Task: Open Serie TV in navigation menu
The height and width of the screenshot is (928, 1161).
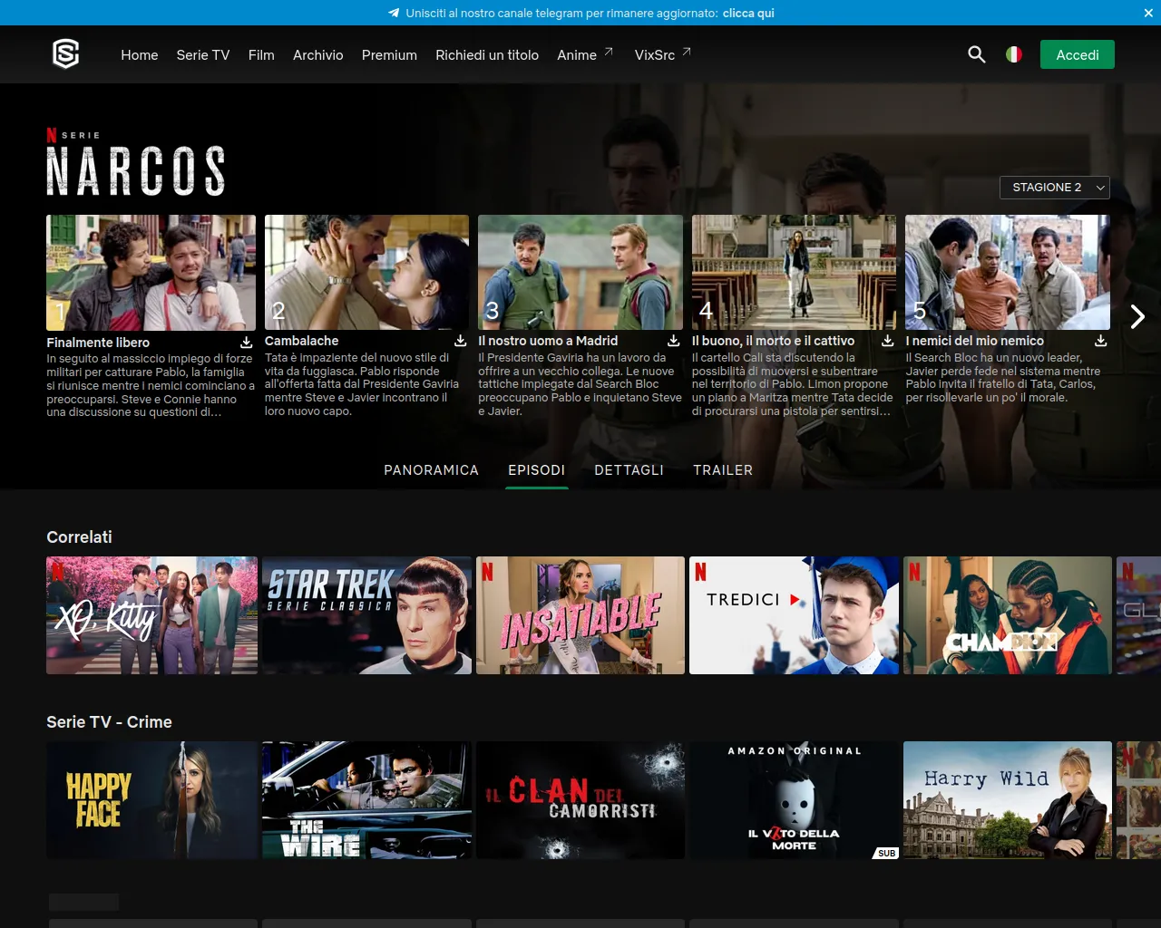Action: pyautogui.click(x=203, y=54)
